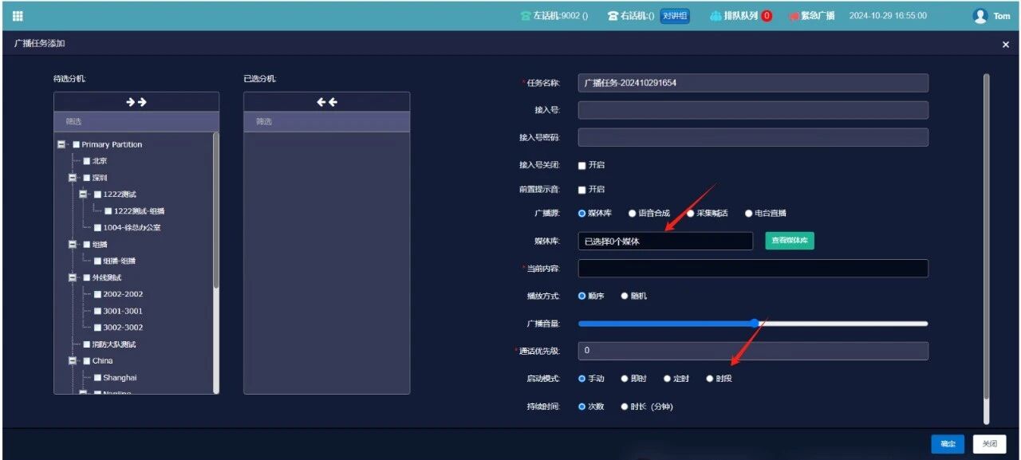Open the Tom user avatar
The width and height of the screenshot is (1021, 460).
(980, 16)
